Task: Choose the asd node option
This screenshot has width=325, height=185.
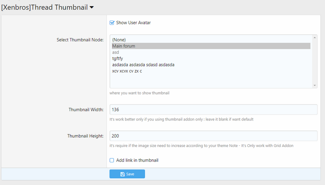Action: click(x=116, y=52)
